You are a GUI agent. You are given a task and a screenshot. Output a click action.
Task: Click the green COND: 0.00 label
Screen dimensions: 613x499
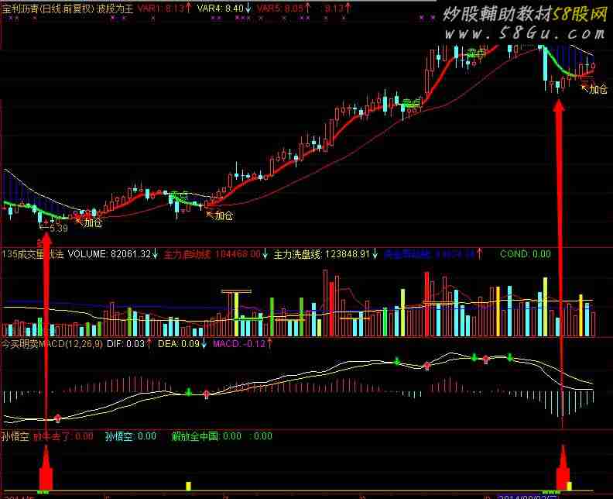[x=525, y=254]
